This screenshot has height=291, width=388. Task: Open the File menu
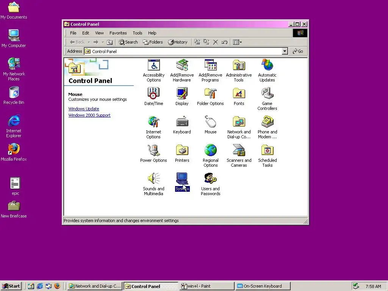73,33
